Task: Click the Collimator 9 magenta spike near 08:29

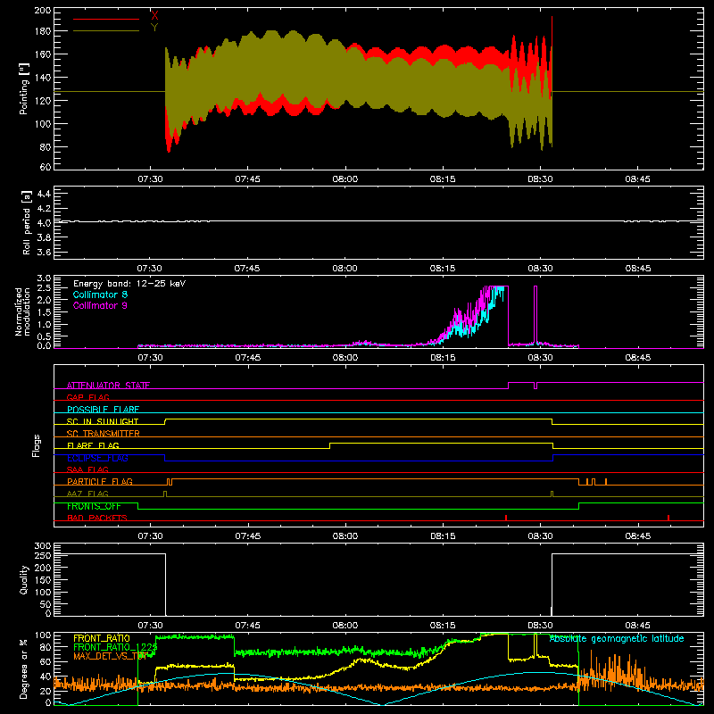Action: coord(535,314)
